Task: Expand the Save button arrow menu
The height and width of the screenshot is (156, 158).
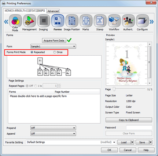Action: click(151, 142)
